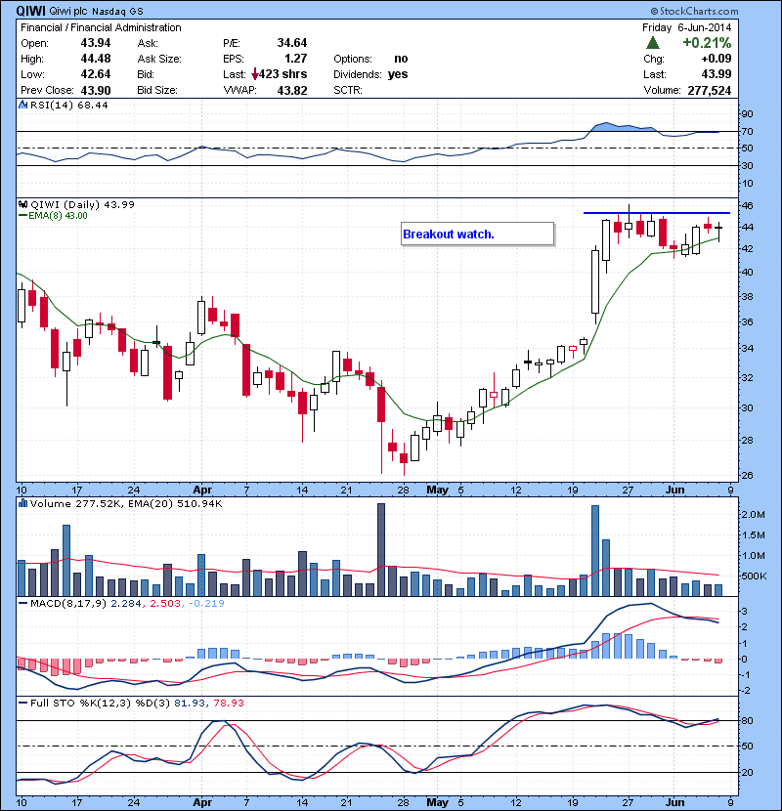
Task: Click the Volume 277.52K, EMA(20) 510.94K label
Action: pyautogui.click(x=126, y=504)
